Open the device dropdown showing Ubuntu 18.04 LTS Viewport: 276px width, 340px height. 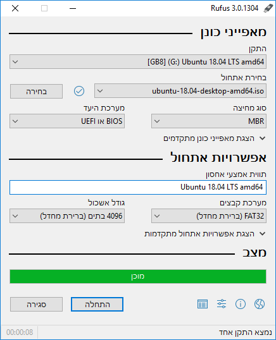point(138,62)
